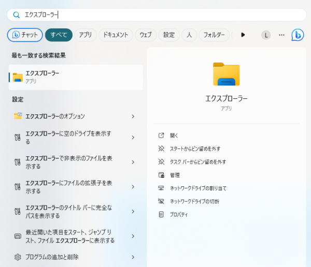
Task: Click the プロパティ document icon
Action: pyautogui.click(x=161, y=214)
